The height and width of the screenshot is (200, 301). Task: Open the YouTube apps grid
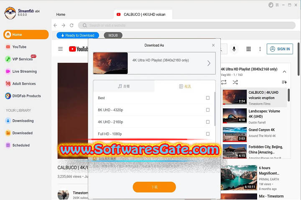[x=249, y=49]
